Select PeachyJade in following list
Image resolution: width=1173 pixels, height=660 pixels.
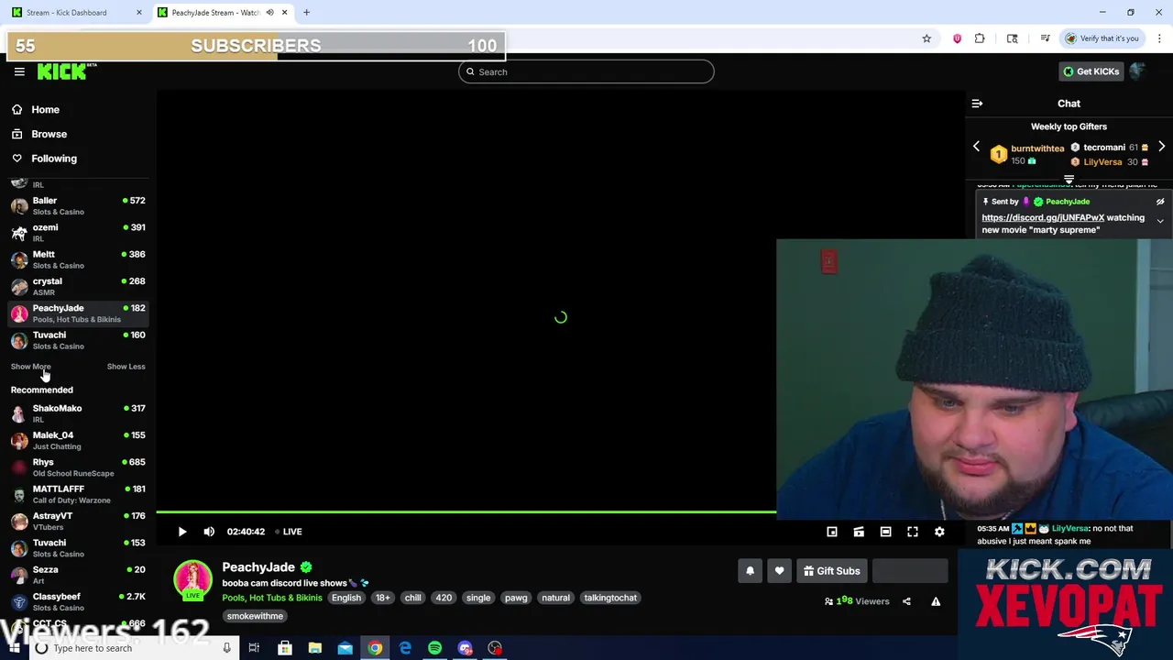[x=78, y=313]
